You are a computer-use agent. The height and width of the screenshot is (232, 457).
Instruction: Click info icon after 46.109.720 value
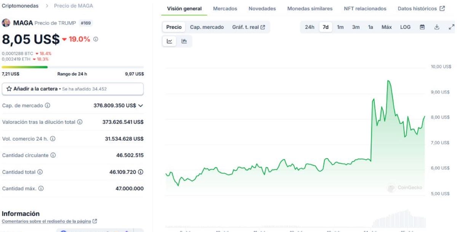click(141, 172)
